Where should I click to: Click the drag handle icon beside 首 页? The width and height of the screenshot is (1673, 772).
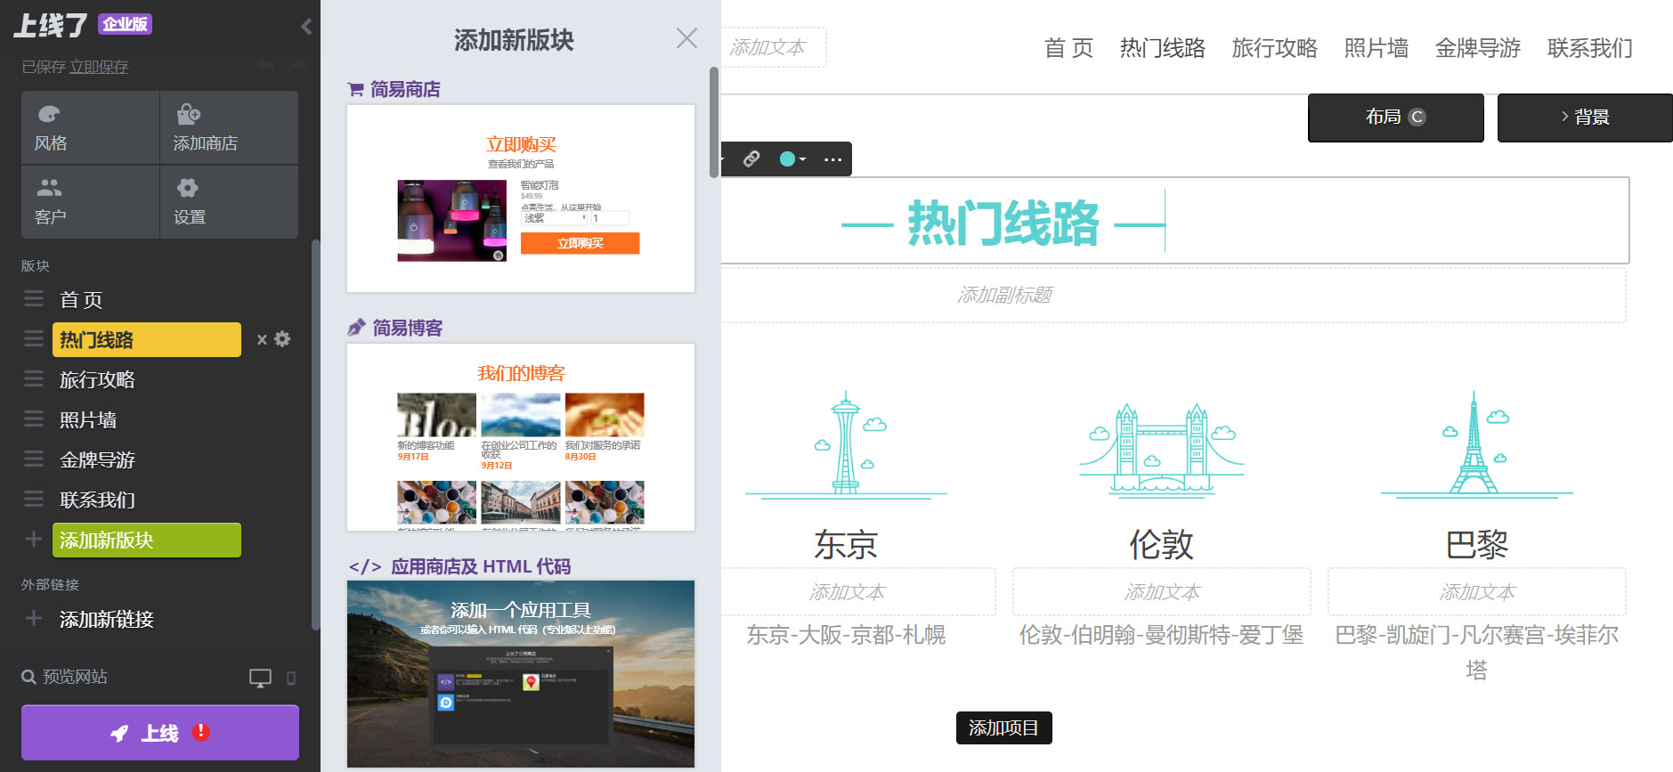pyautogui.click(x=34, y=299)
